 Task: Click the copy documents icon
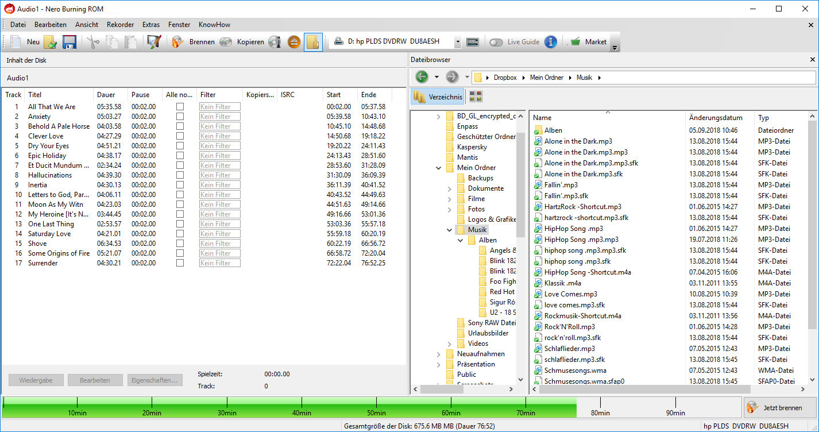coord(112,42)
